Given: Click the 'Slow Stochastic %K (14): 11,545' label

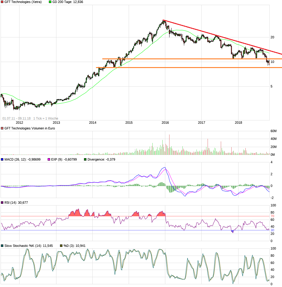Looking at the screenshot, I should tap(28, 246).
